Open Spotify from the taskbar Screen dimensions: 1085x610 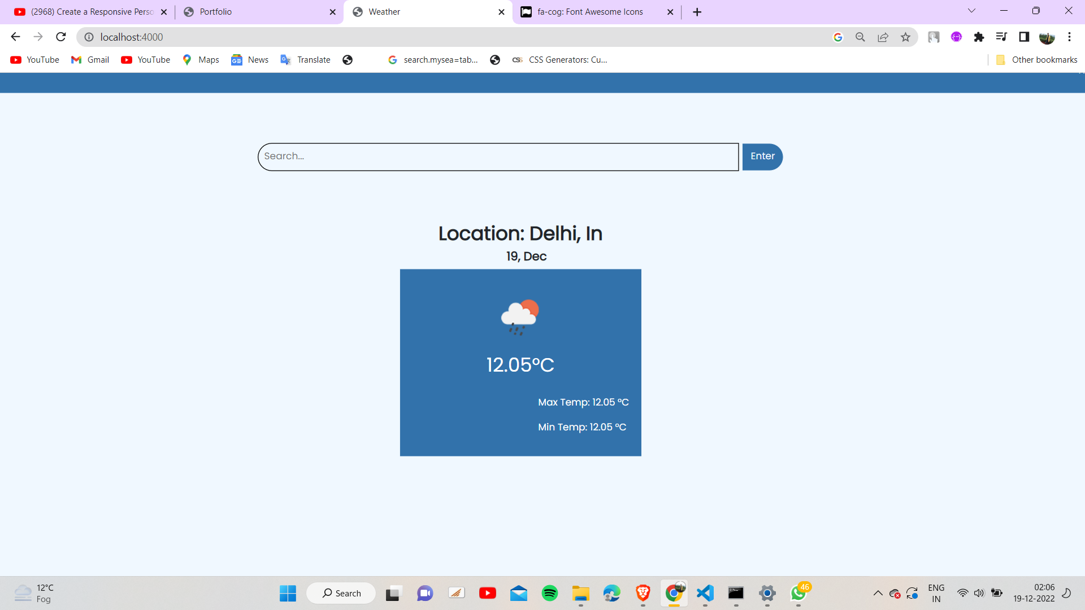point(550,594)
